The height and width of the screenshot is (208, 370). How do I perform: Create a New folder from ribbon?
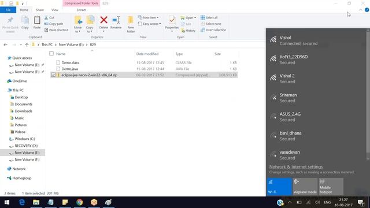(131, 24)
